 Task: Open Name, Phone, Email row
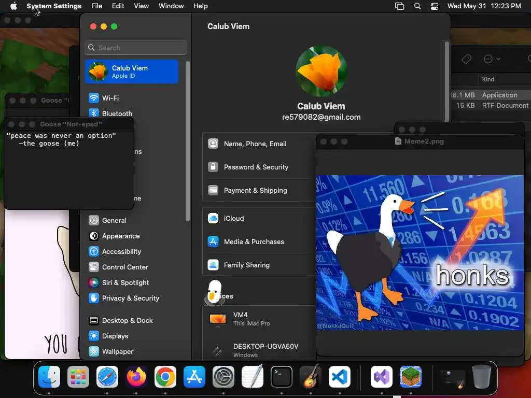(259, 144)
